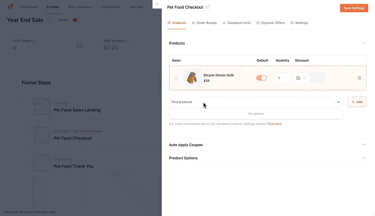375x216 pixels.
Task: Click the Default column header
Action: [x=262, y=61]
